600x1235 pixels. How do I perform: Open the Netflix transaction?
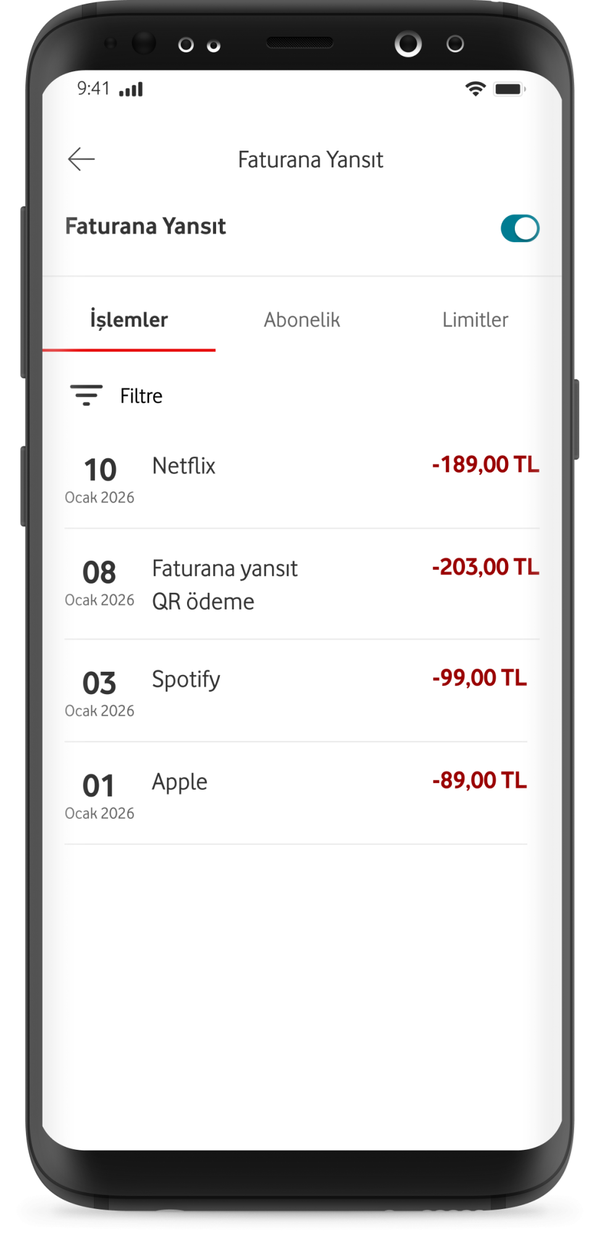pos(184,466)
